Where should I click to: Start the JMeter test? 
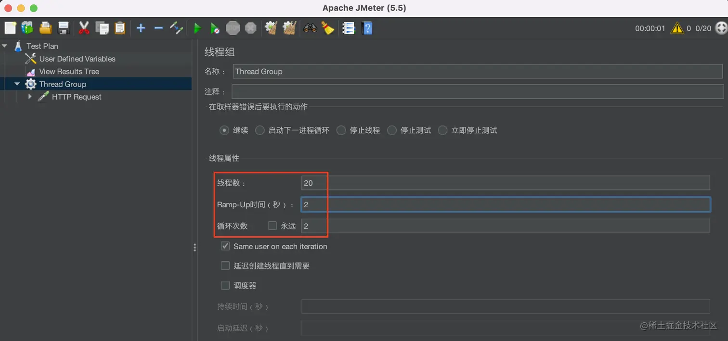click(197, 28)
